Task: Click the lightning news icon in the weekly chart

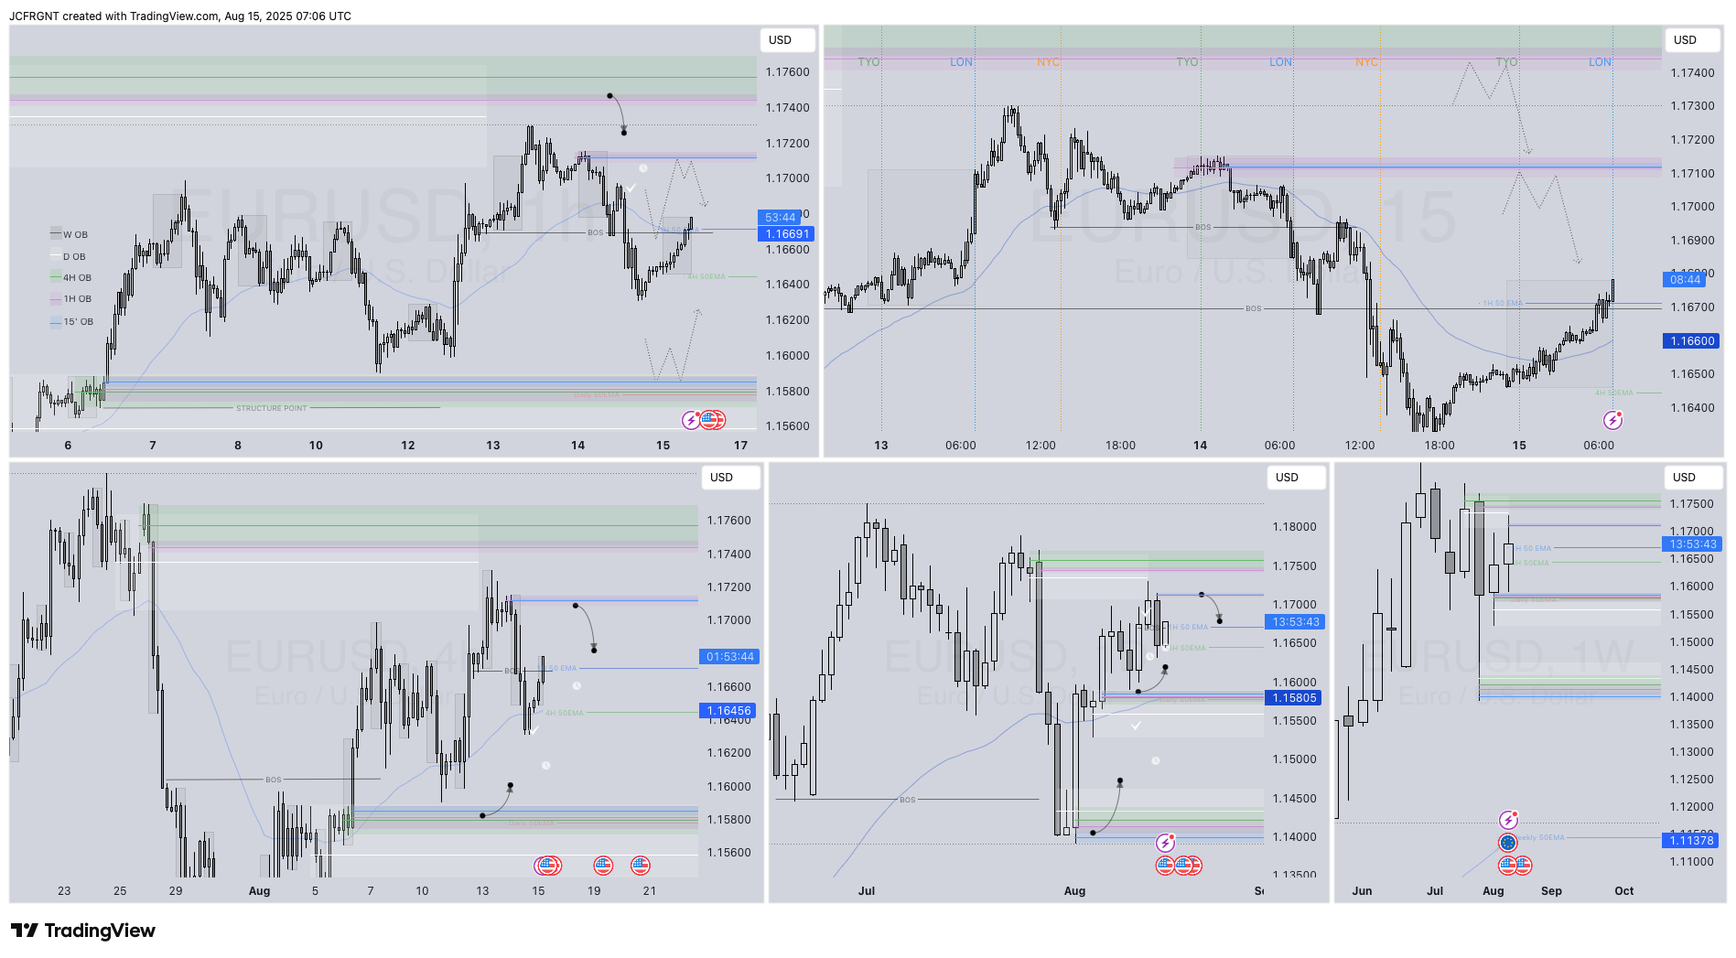Action: pyautogui.click(x=1508, y=820)
